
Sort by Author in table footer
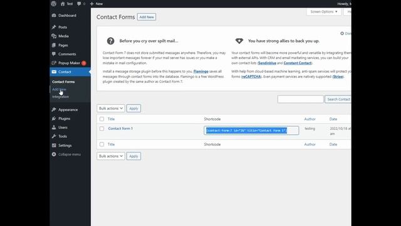pos(310,144)
